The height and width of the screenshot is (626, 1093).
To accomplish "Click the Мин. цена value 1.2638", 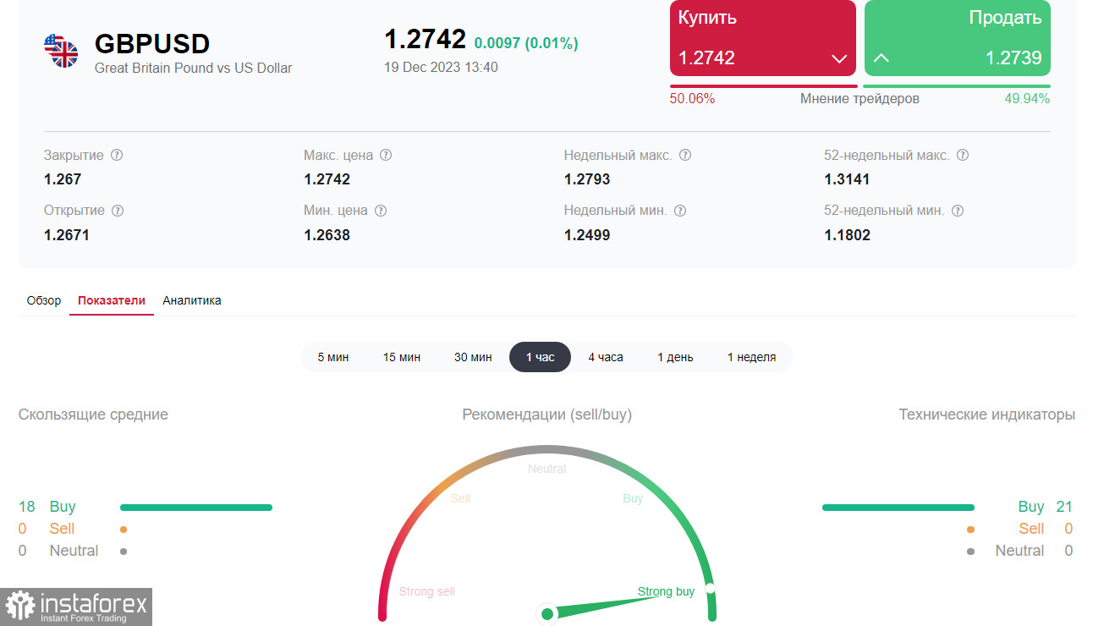I will pyautogui.click(x=327, y=235).
